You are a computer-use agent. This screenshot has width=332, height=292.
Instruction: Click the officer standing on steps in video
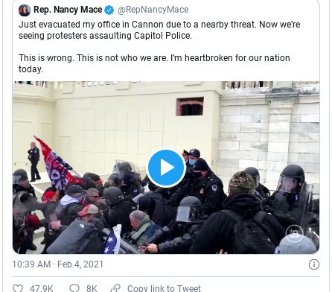point(33,162)
